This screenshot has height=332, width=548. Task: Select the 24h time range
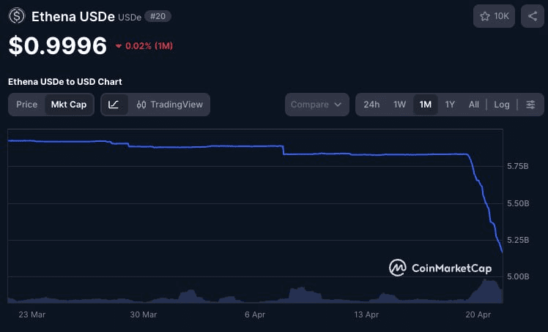coord(371,105)
